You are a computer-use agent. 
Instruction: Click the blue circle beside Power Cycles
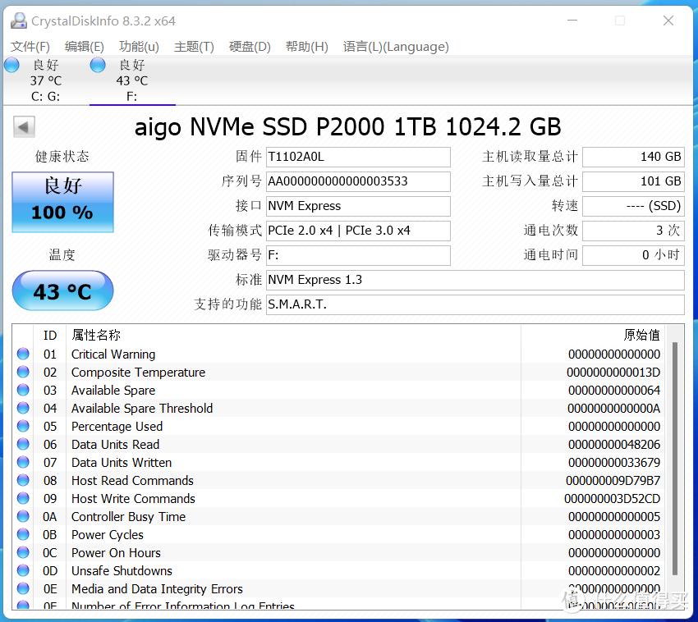point(22,534)
